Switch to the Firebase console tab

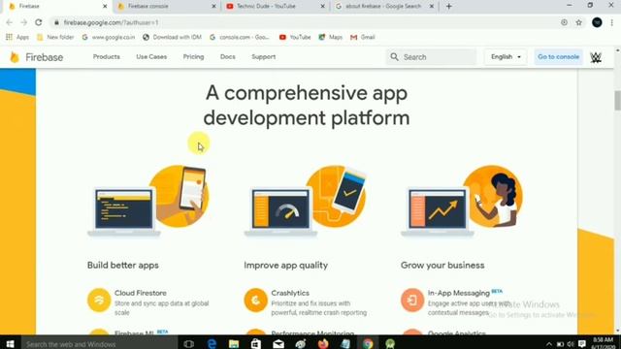166,7
